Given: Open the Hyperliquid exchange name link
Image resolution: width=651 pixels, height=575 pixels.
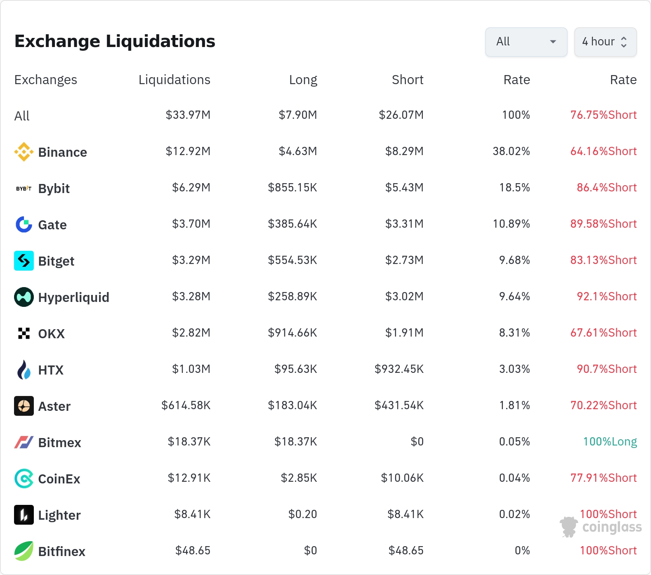Looking at the screenshot, I should 73,297.
